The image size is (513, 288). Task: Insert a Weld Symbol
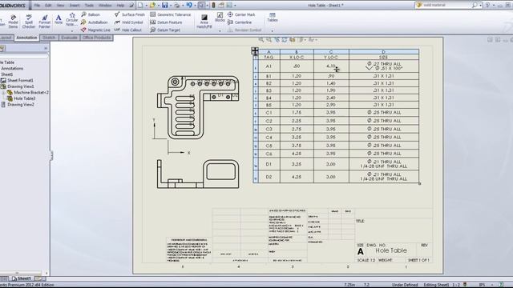(x=128, y=22)
